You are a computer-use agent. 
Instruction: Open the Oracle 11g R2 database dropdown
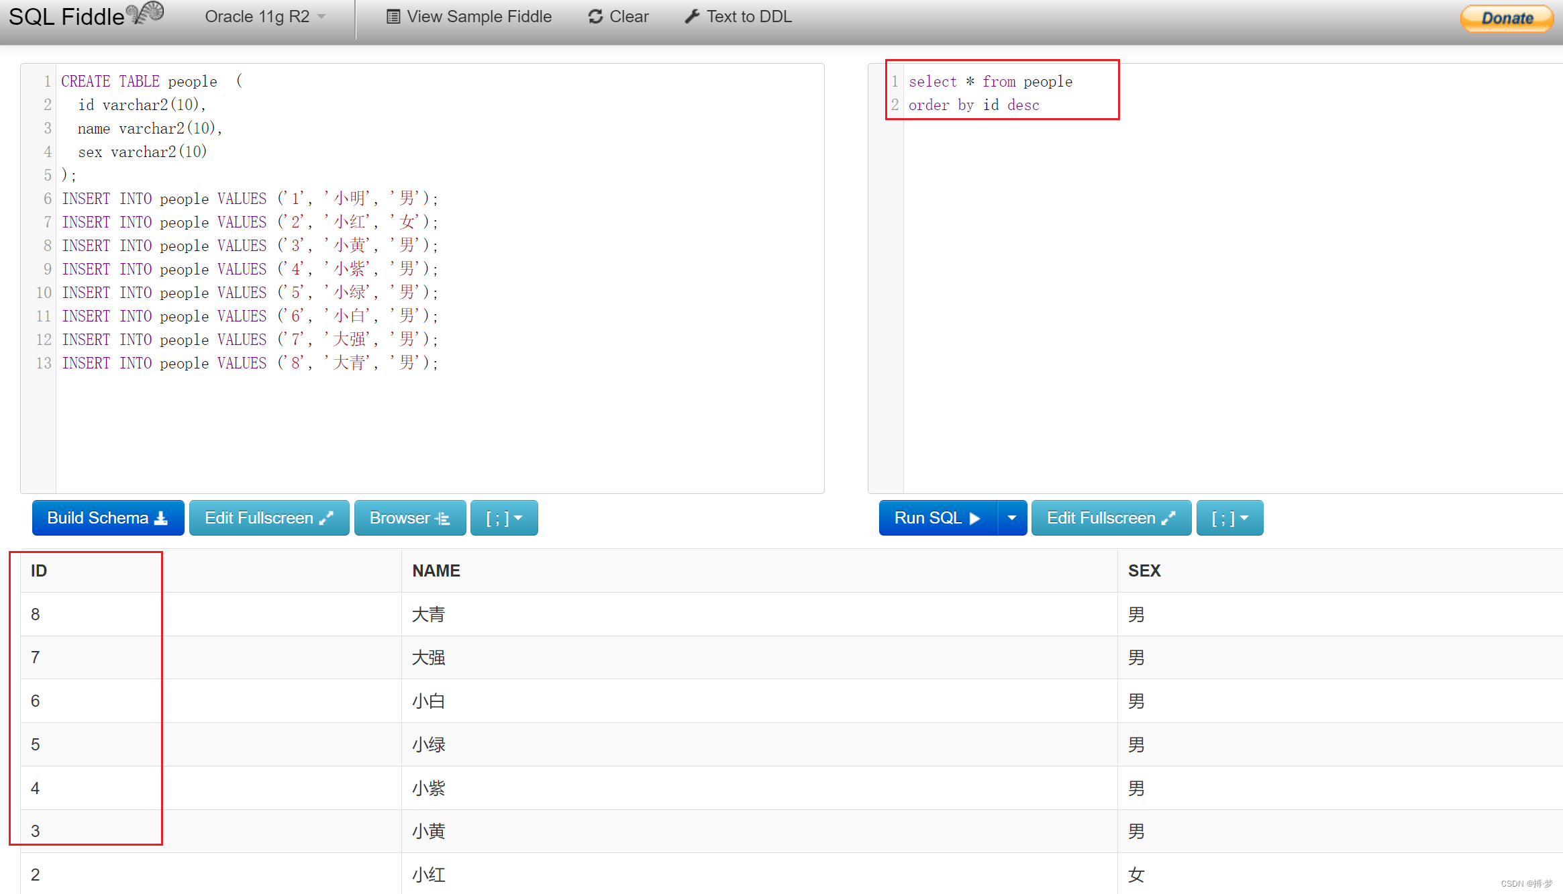pos(265,17)
